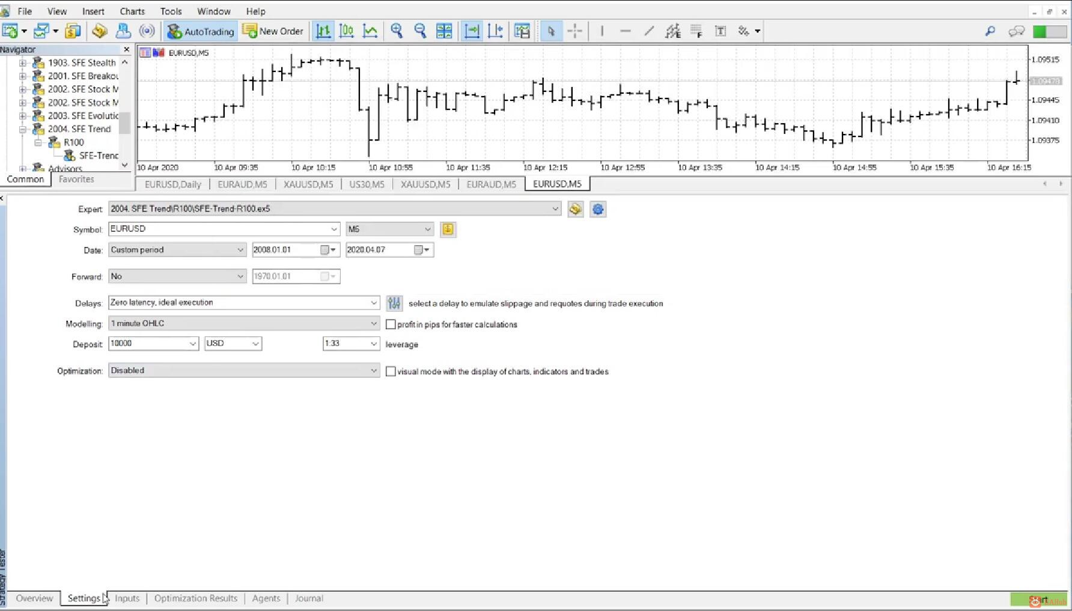Open the File menu

tap(25, 11)
